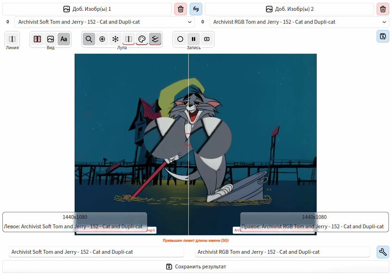Click the image view icon in Вид group
This screenshot has width=392, height=275.
coord(51,39)
